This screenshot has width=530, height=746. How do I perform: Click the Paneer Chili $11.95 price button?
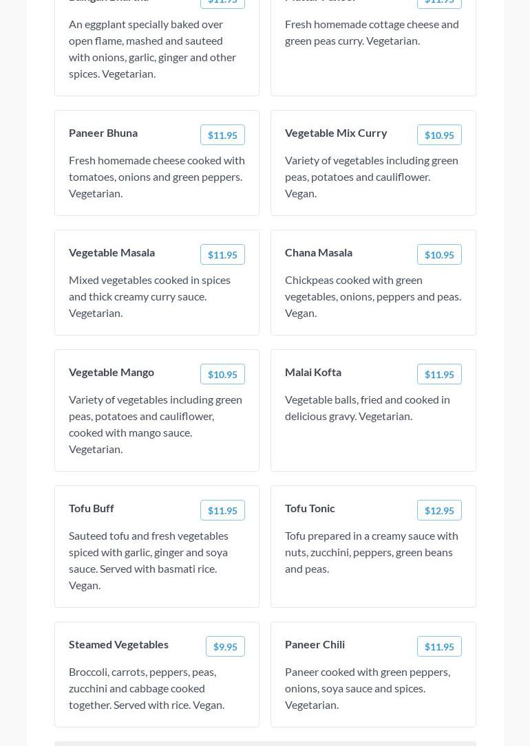click(x=439, y=646)
